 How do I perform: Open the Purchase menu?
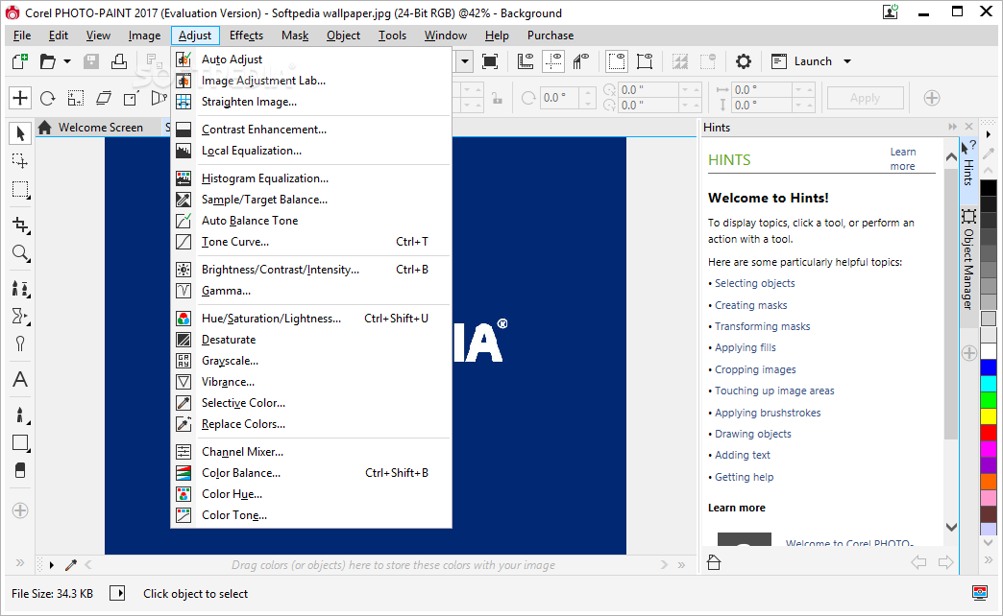(550, 36)
